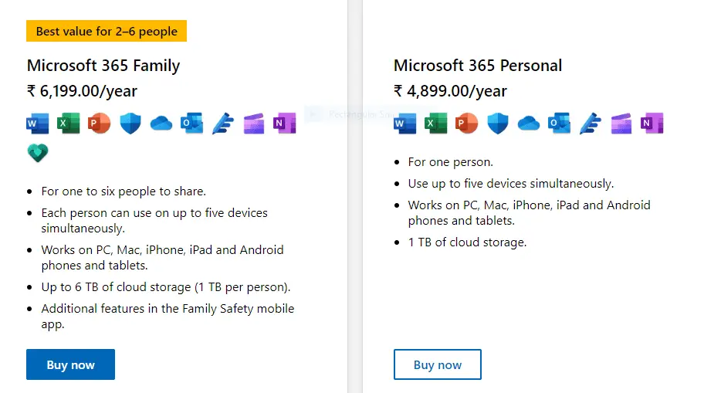The width and height of the screenshot is (704, 393).
Task: Click the Word icon under Microsoft 365 Family
Action: click(38, 123)
